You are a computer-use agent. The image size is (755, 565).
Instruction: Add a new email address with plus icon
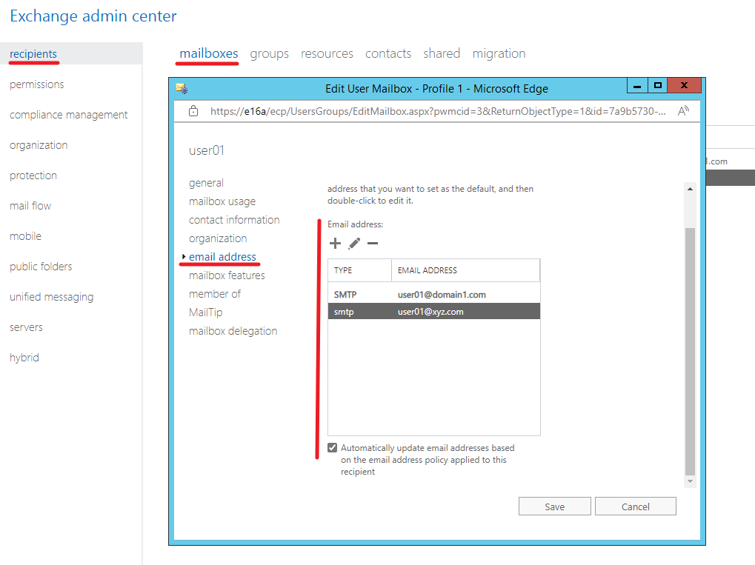(x=335, y=244)
